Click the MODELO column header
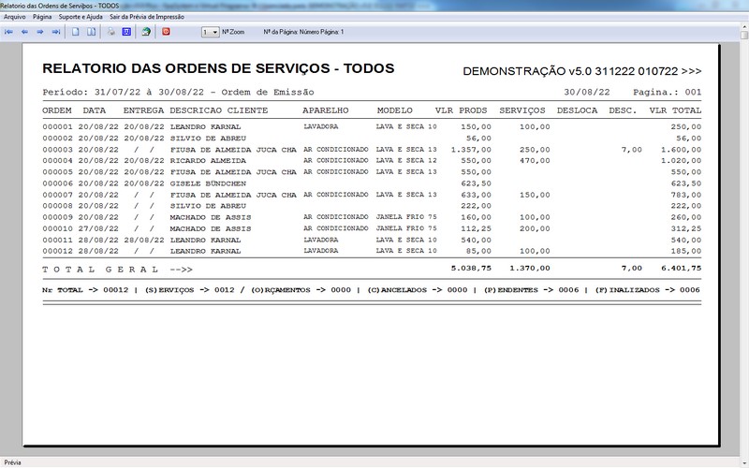 pyautogui.click(x=394, y=110)
